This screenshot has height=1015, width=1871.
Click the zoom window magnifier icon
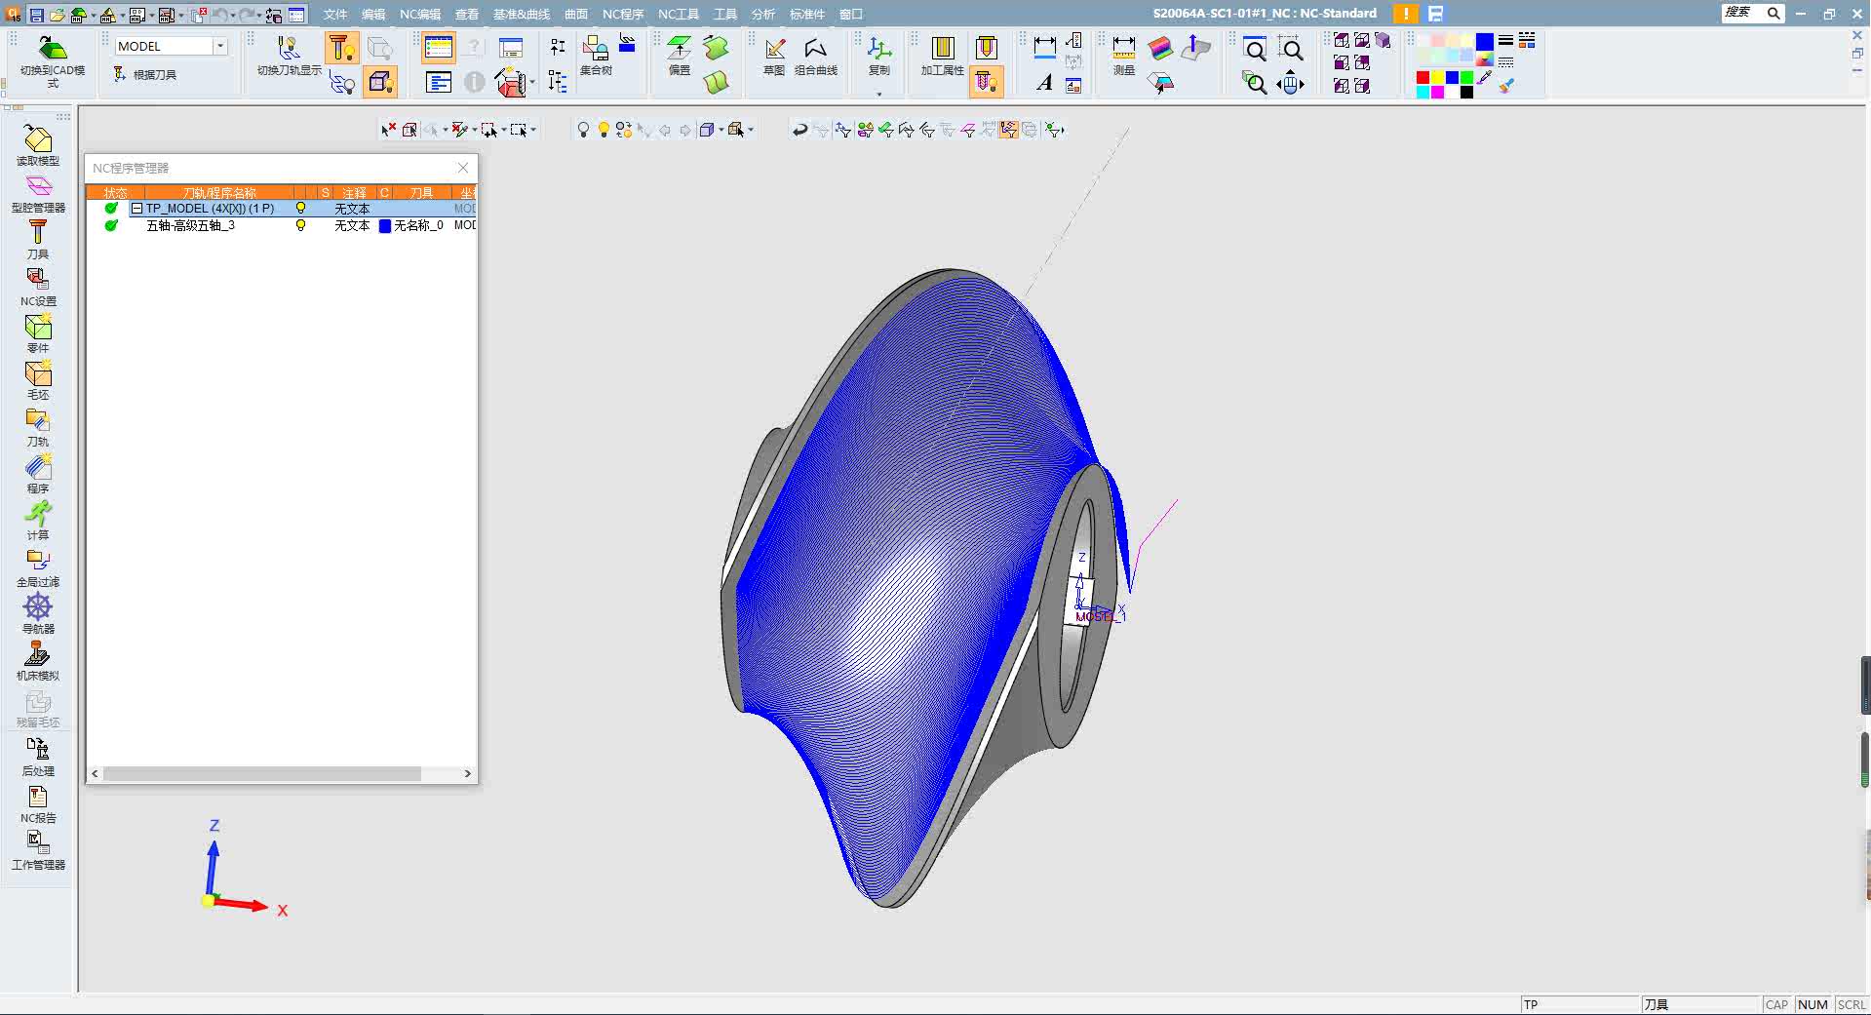point(1292,49)
